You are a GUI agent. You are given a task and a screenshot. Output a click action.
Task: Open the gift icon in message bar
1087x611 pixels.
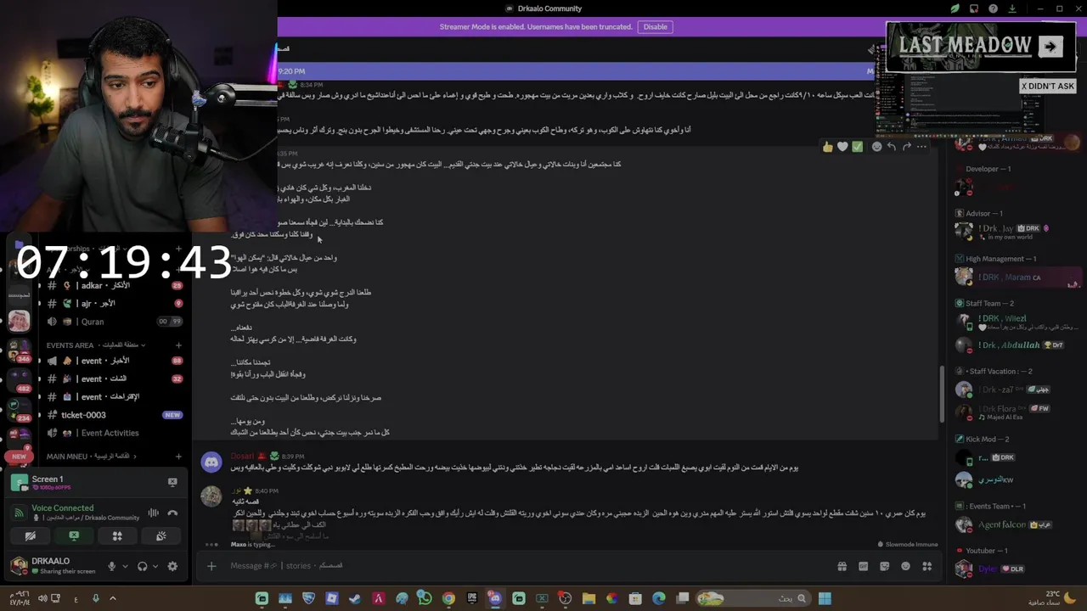(842, 566)
